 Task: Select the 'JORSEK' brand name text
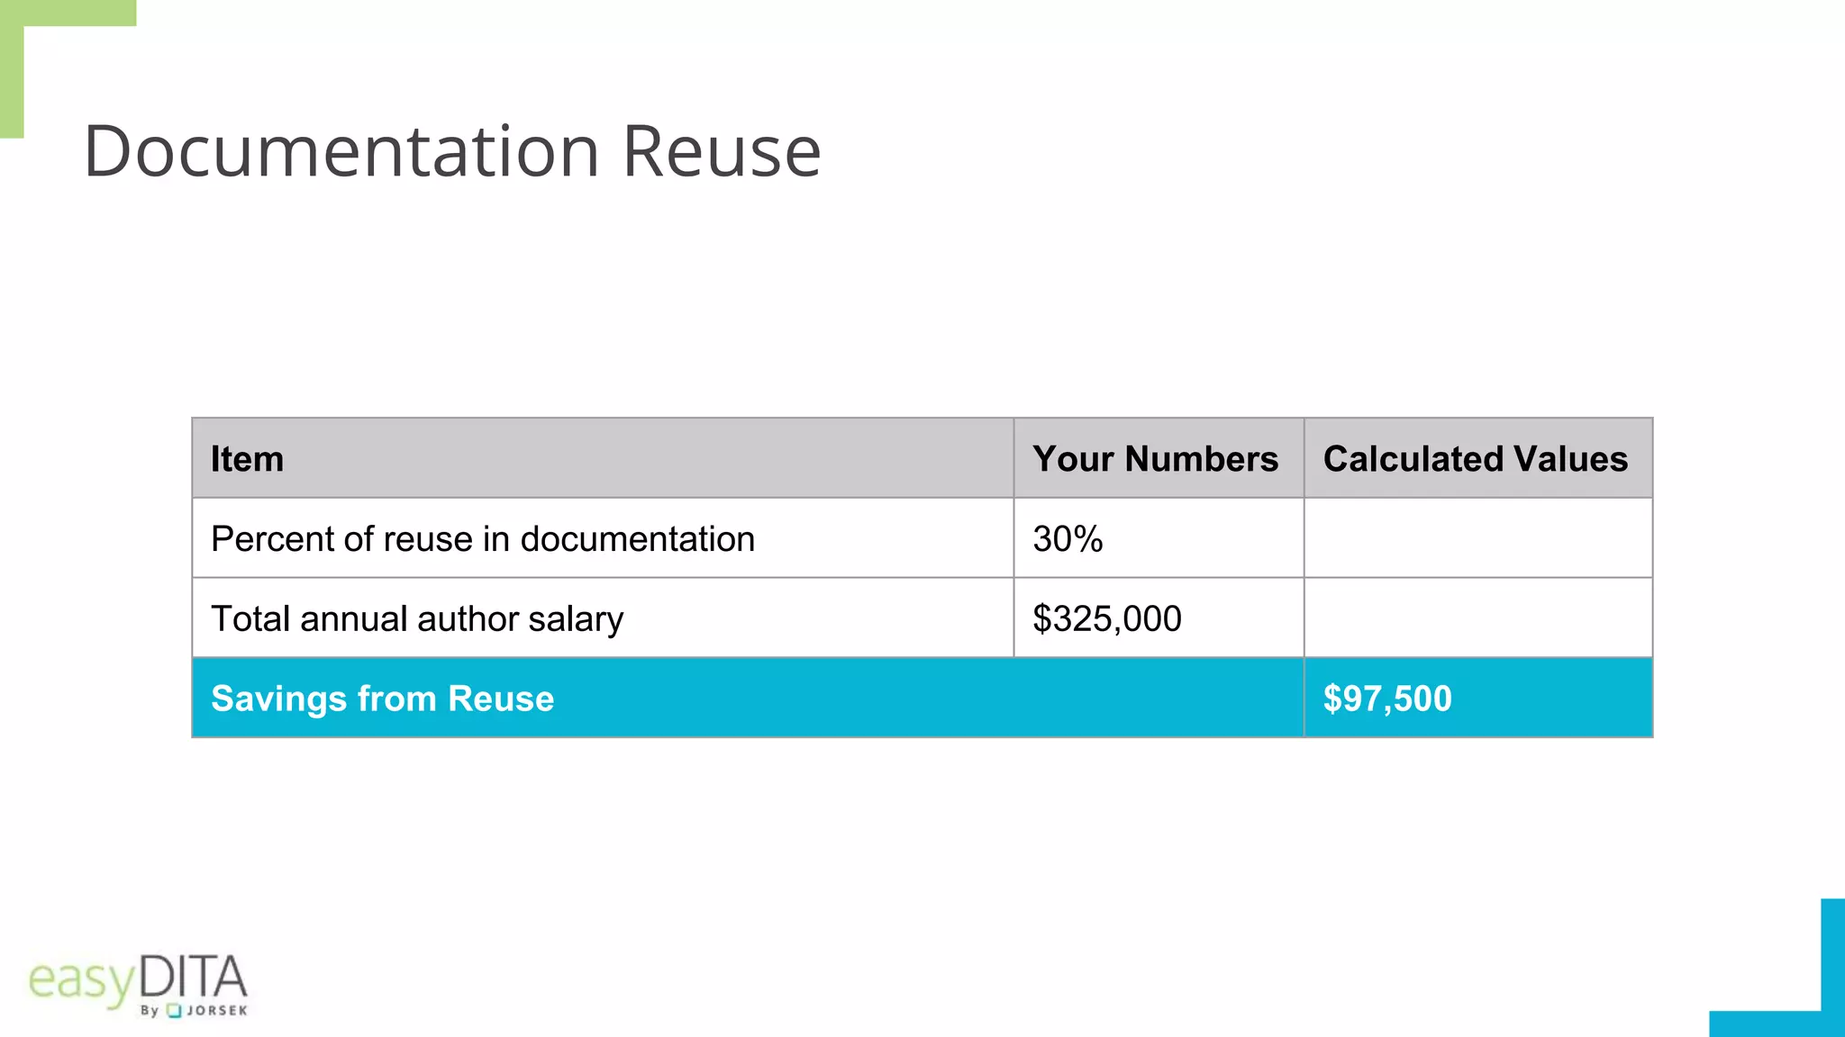coord(217,1011)
